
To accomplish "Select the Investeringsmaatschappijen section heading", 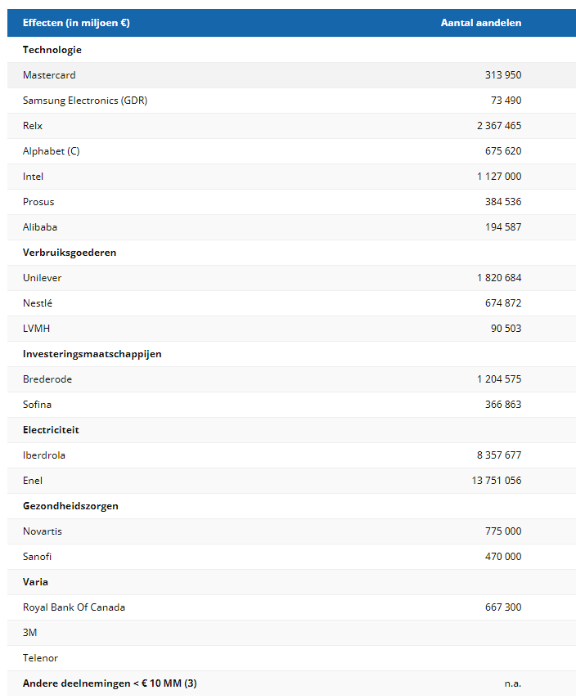I will 92,354.
